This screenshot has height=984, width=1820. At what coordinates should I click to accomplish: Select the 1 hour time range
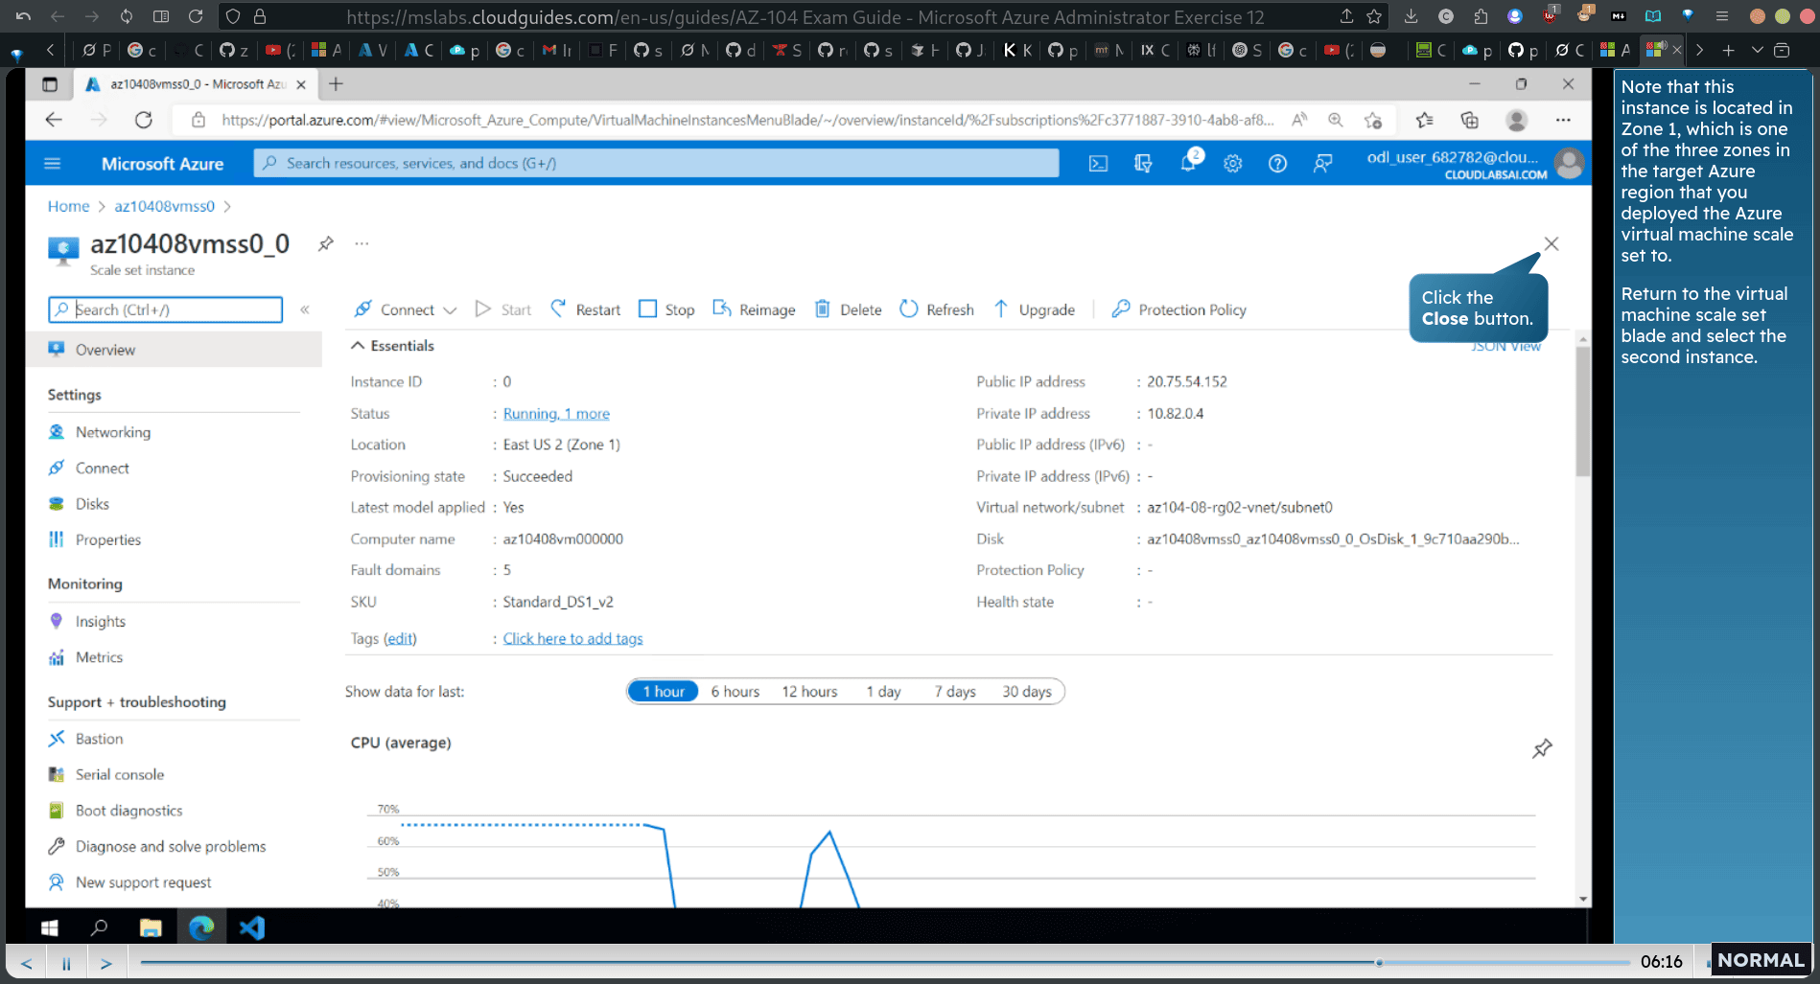click(664, 692)
